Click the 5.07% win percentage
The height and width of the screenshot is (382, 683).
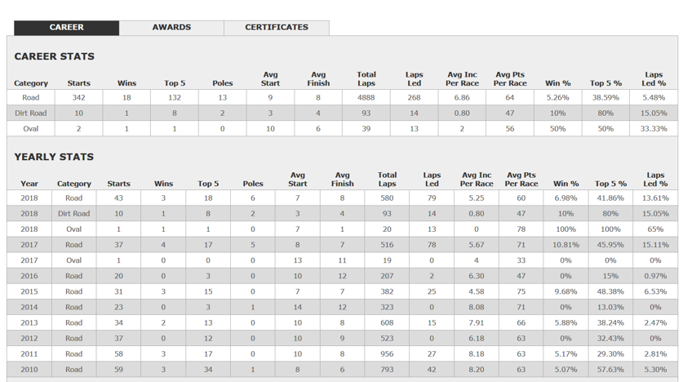pyautogui.click(x=565, y=370)
